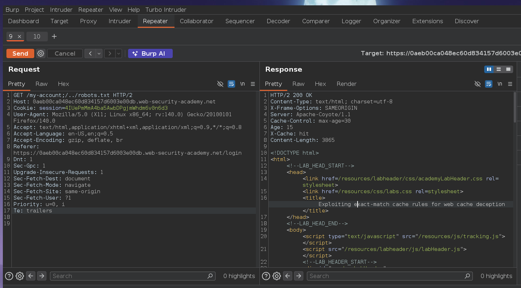Toggle word wrap in Response panel

click(x=489, y=84)
